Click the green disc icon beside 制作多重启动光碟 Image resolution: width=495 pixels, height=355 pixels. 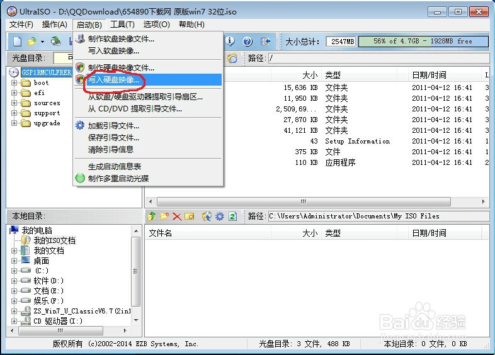[80, 178]
